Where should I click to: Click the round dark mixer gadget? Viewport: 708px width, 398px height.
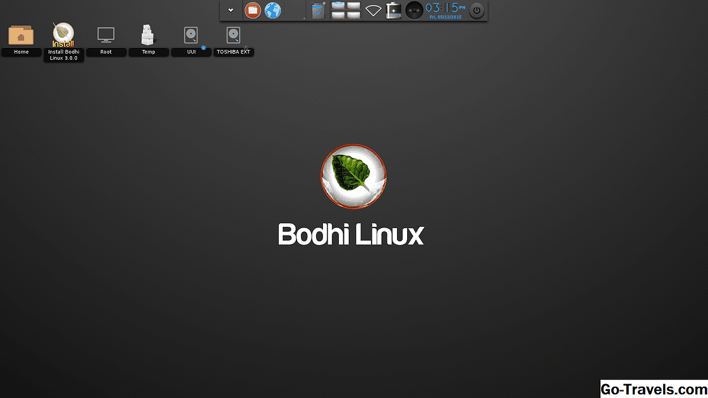414,10
